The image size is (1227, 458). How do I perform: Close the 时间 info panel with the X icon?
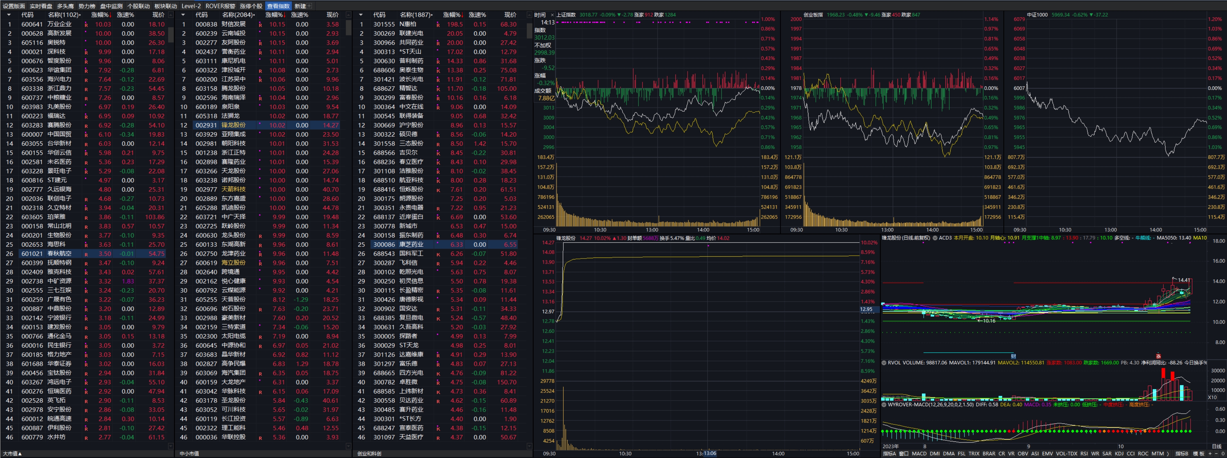pyautogui.click(x=552, y=15)
